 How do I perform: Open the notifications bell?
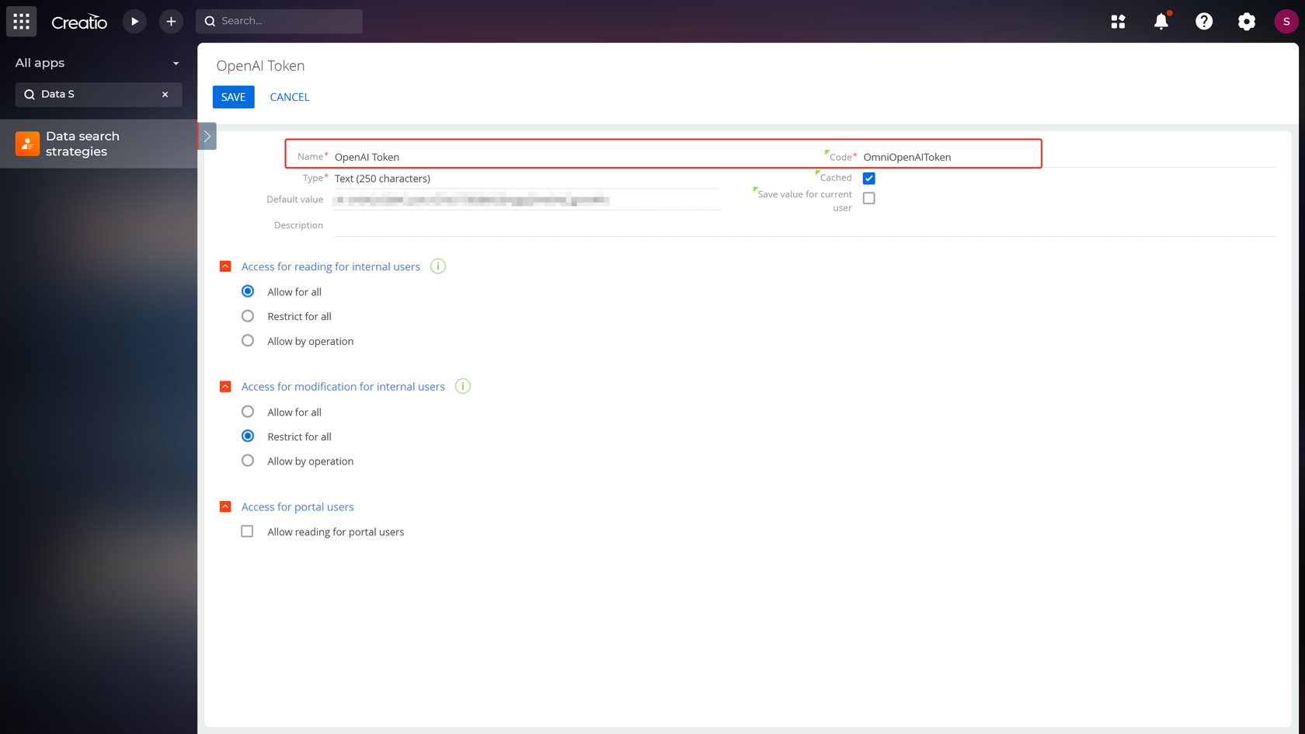[1161, 21]
